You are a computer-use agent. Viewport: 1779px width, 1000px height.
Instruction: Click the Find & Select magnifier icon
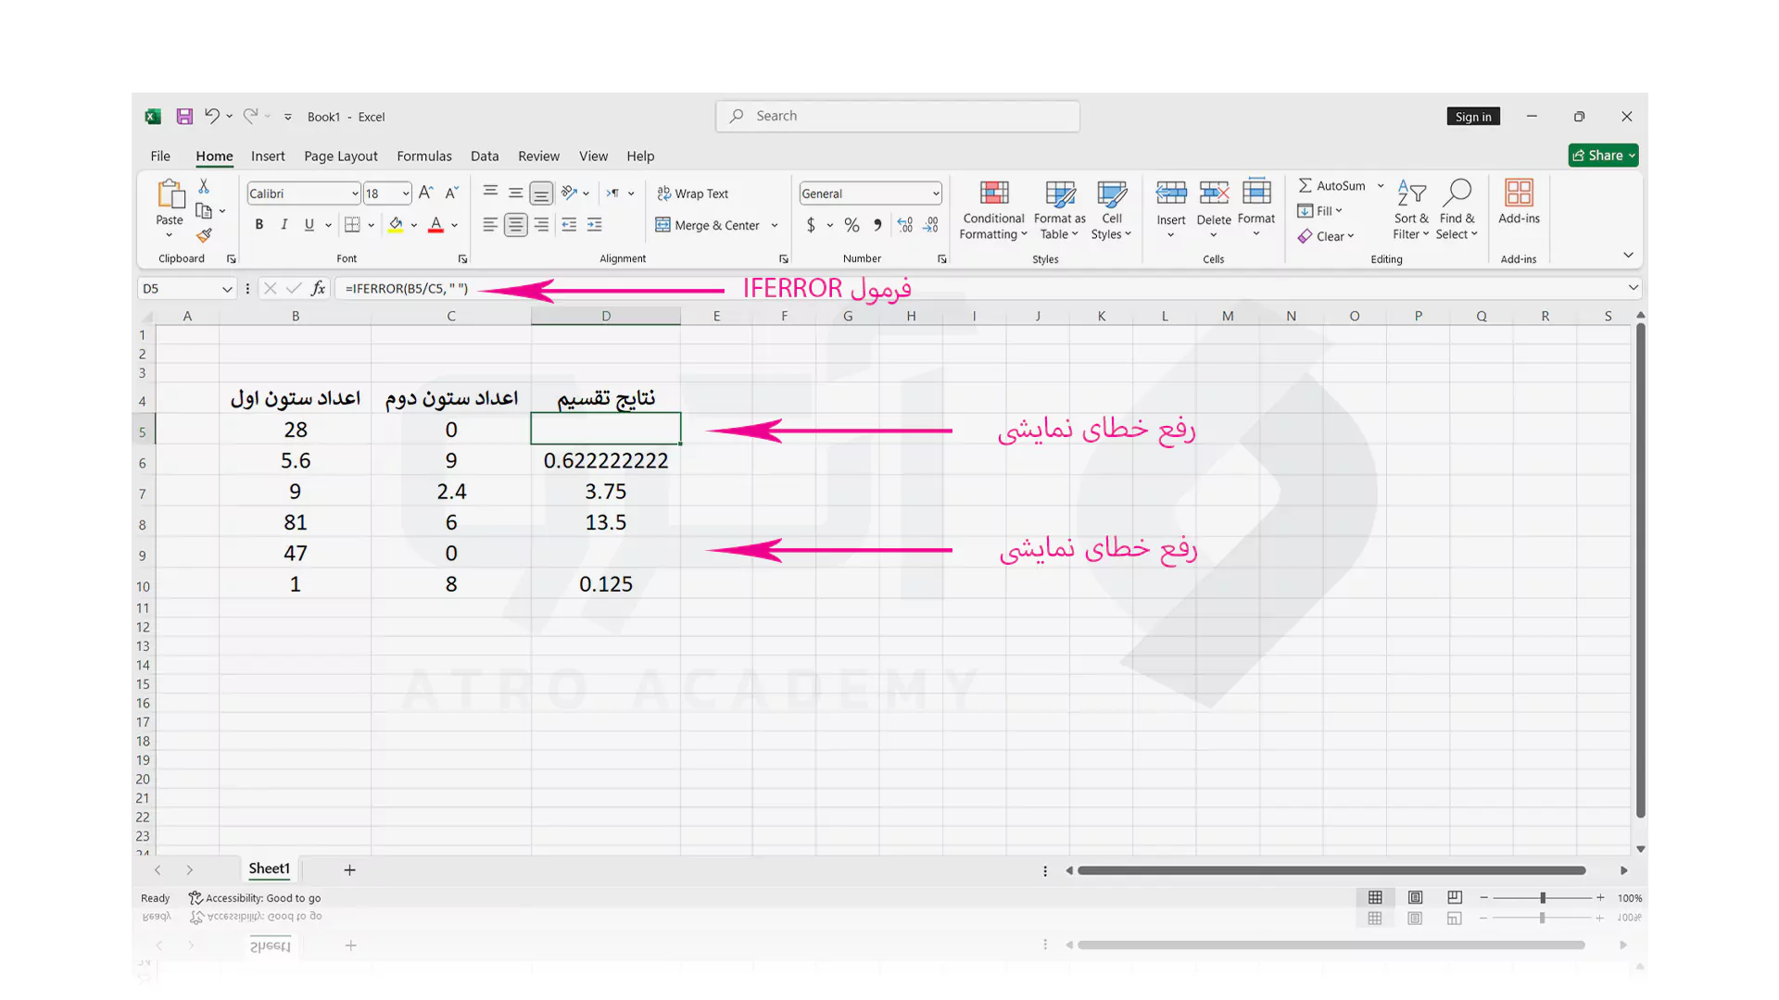pyautogui.click(x=1457, y=194)
